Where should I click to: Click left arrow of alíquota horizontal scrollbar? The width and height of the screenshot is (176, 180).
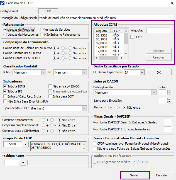97,58
